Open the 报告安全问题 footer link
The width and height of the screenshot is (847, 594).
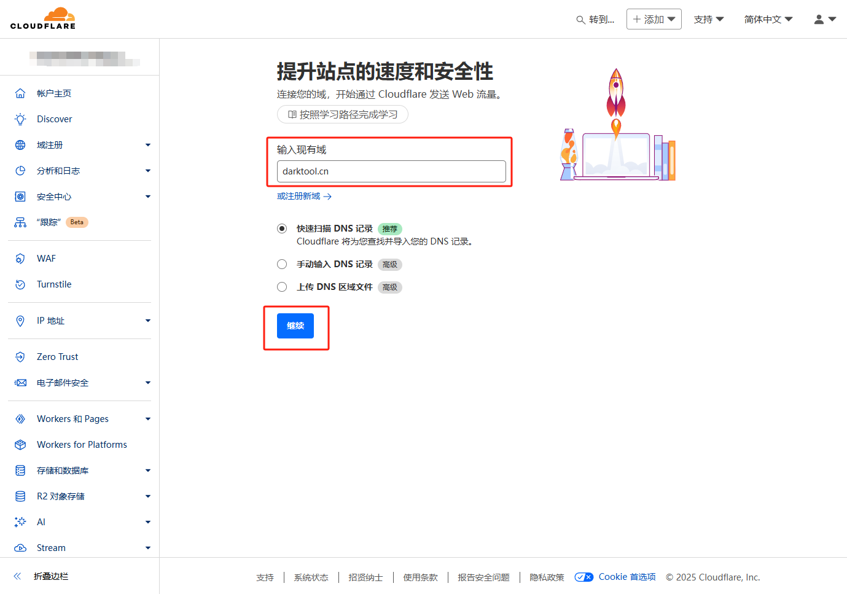click(x=484, y=577)
